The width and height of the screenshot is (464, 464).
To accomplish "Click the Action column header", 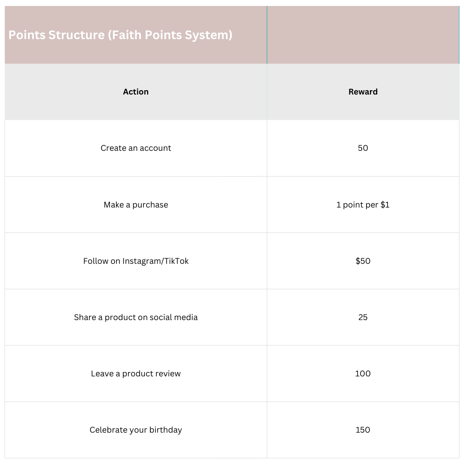I will [x=136, y=92].
